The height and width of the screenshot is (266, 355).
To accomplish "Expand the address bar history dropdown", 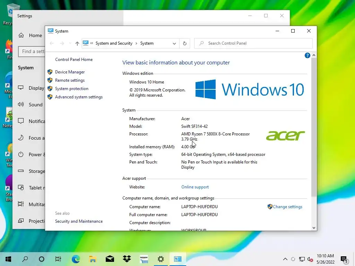I will (174, 43).
